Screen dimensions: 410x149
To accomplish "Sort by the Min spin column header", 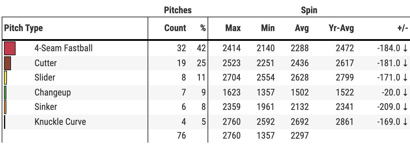I will coord(268,28).
